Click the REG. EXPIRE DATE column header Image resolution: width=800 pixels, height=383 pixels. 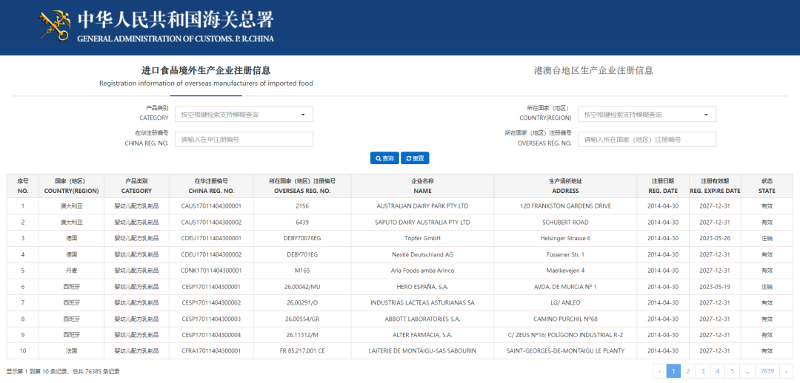715,186
